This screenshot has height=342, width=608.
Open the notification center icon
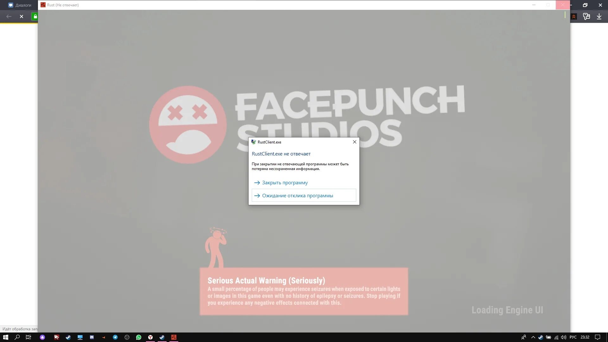click(x=598, y=337)
